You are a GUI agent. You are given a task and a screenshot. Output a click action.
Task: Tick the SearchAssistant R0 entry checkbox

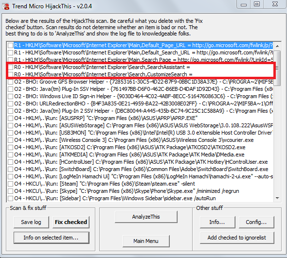[x=11, y=67]
